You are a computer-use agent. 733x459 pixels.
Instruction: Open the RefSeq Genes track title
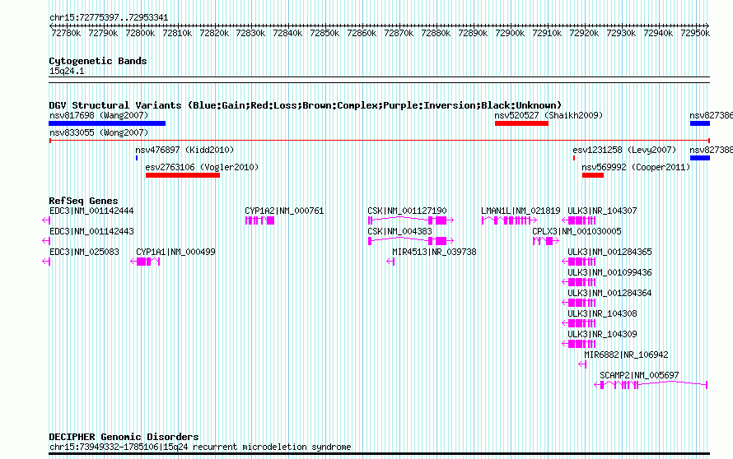[83, 201]
